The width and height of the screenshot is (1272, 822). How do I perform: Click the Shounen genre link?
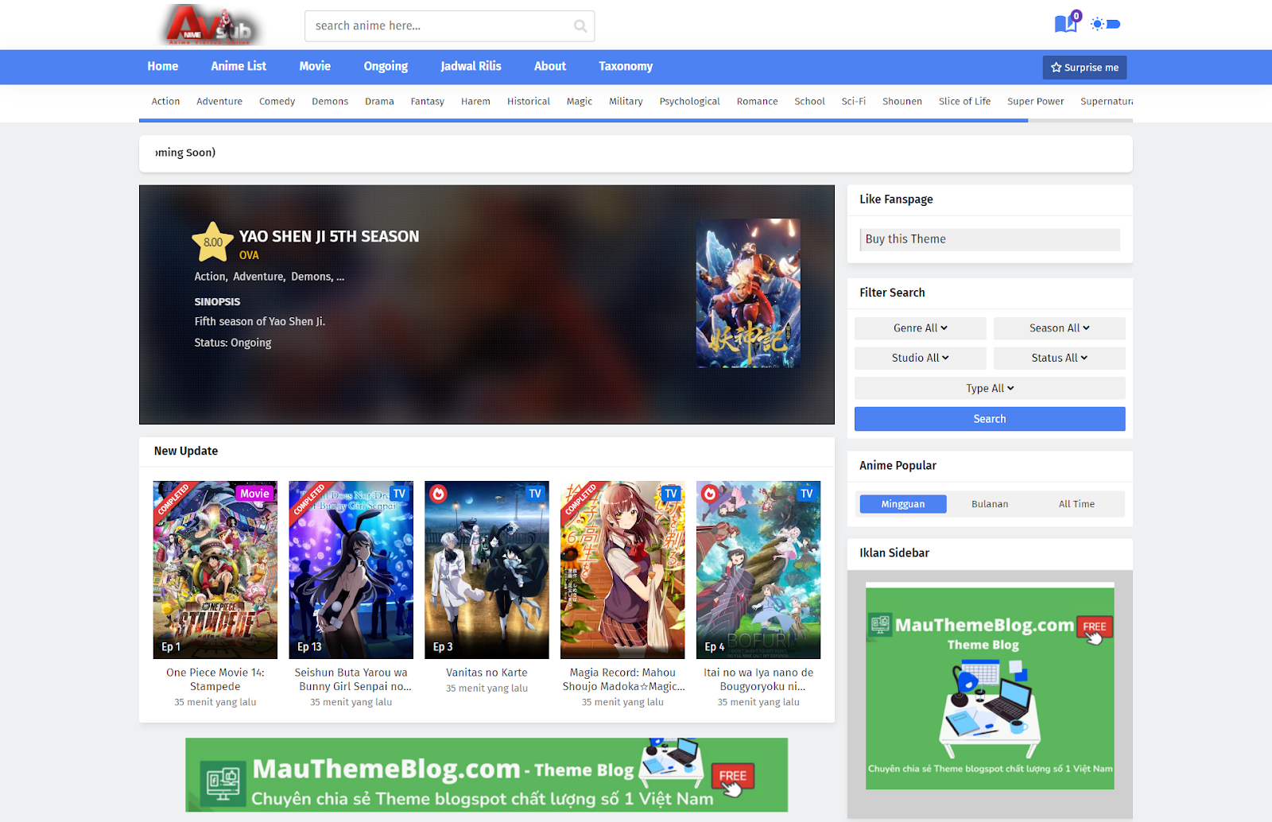(902, 102)
